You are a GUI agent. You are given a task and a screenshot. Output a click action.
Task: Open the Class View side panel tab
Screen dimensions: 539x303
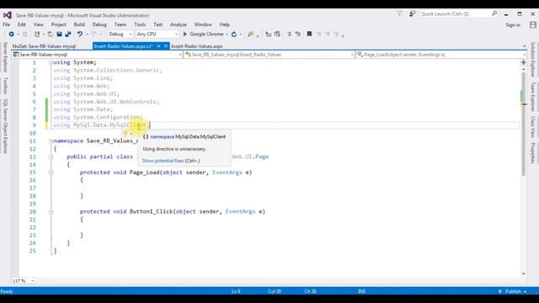coord(533,127)
